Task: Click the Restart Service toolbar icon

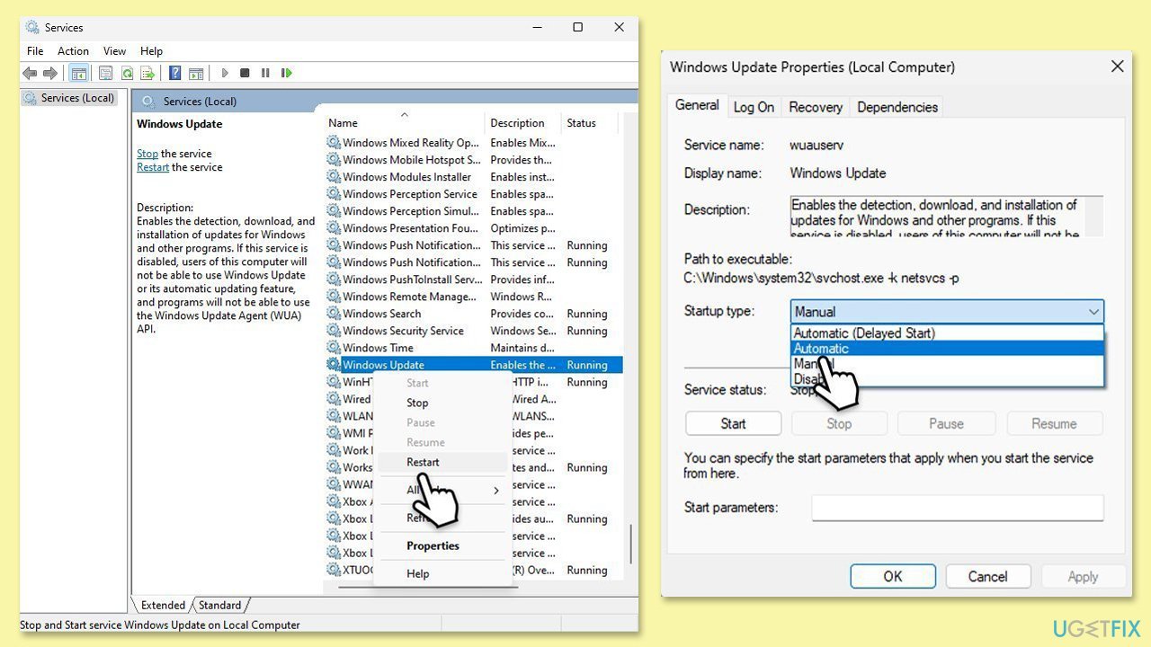Action: 287,73
